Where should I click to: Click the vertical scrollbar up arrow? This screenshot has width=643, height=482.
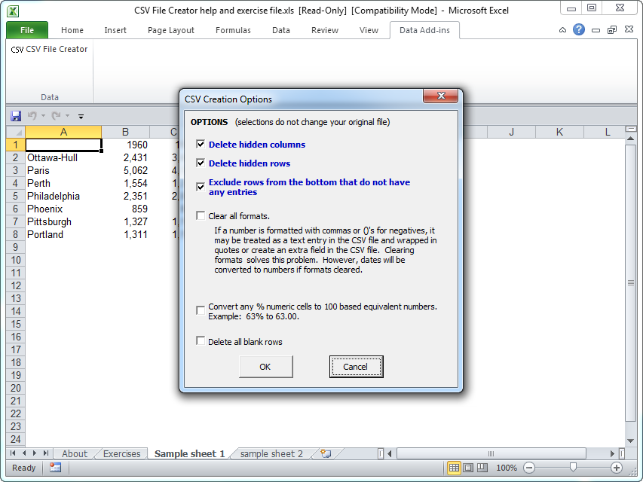(631, 139)
